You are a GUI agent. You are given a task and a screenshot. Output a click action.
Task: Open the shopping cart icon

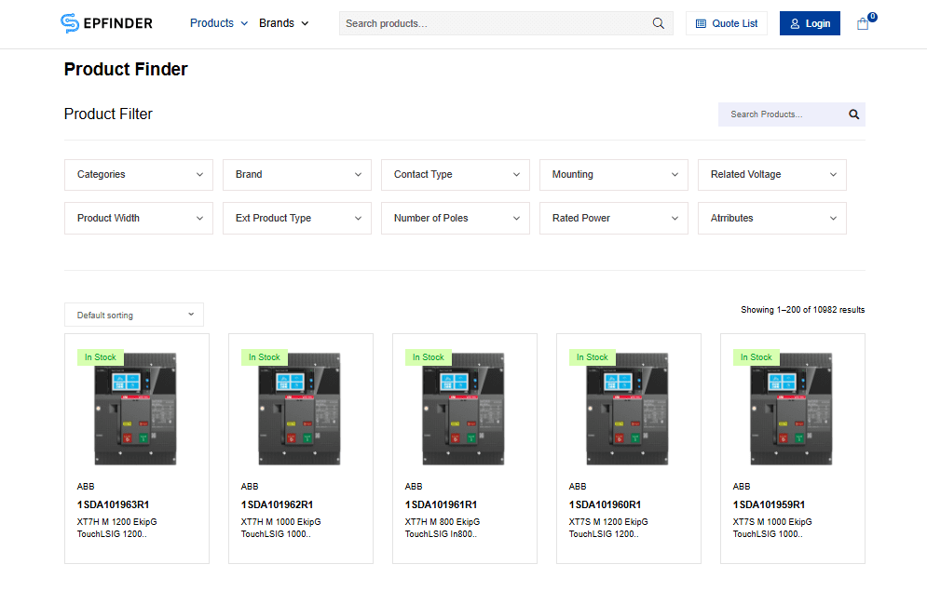[x=863, y=23]
